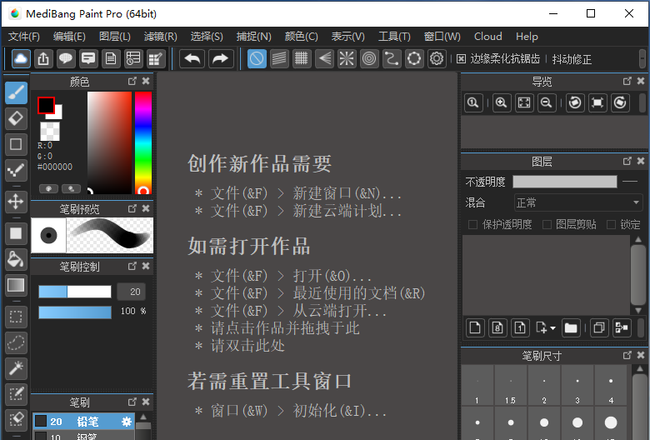Select the Gradient tool
This screenshot has height=440, width=650.
click(x=16, y=285)
